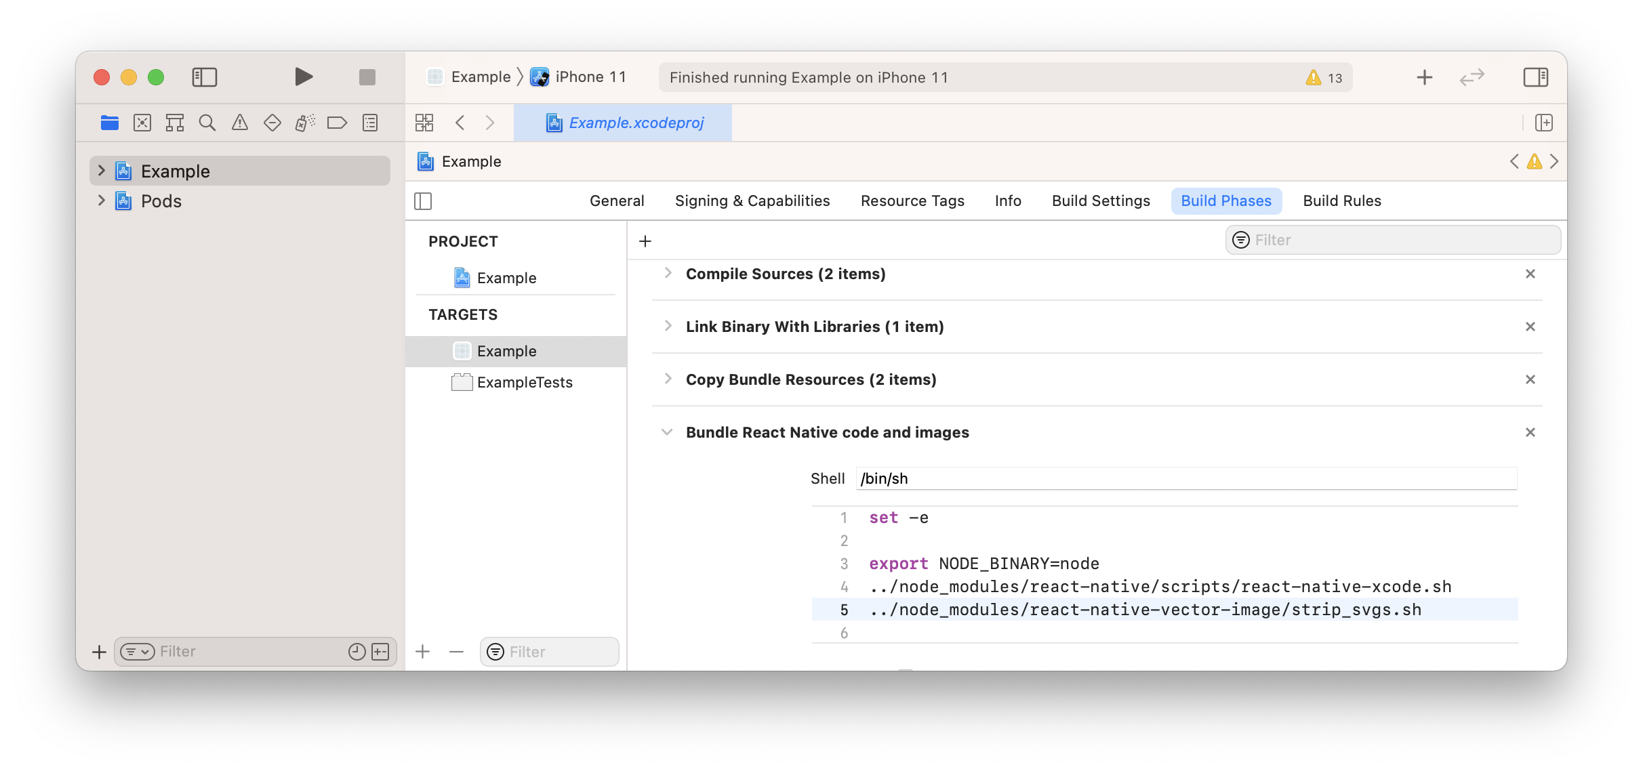Image resolution: width=1643 pixels, height=771 pixels.
Task: Collapse Bundle React Native code phase
Action: (x=667, y=432)
